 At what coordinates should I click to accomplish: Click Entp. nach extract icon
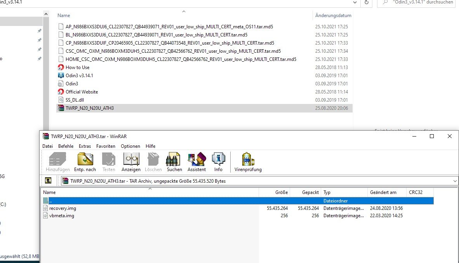pos(85,159)
